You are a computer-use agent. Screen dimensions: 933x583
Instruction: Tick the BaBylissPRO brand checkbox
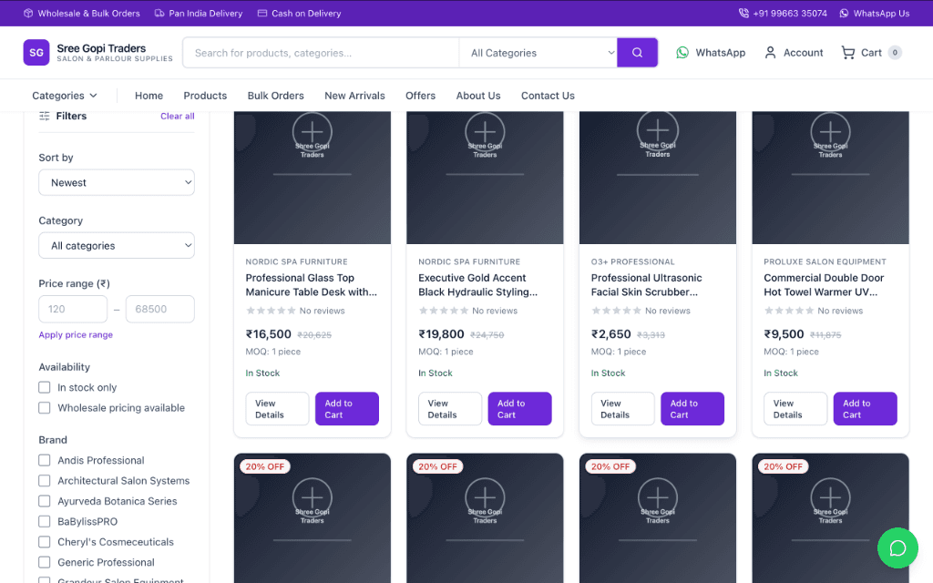pyautogui.click(x=44, y=521)
